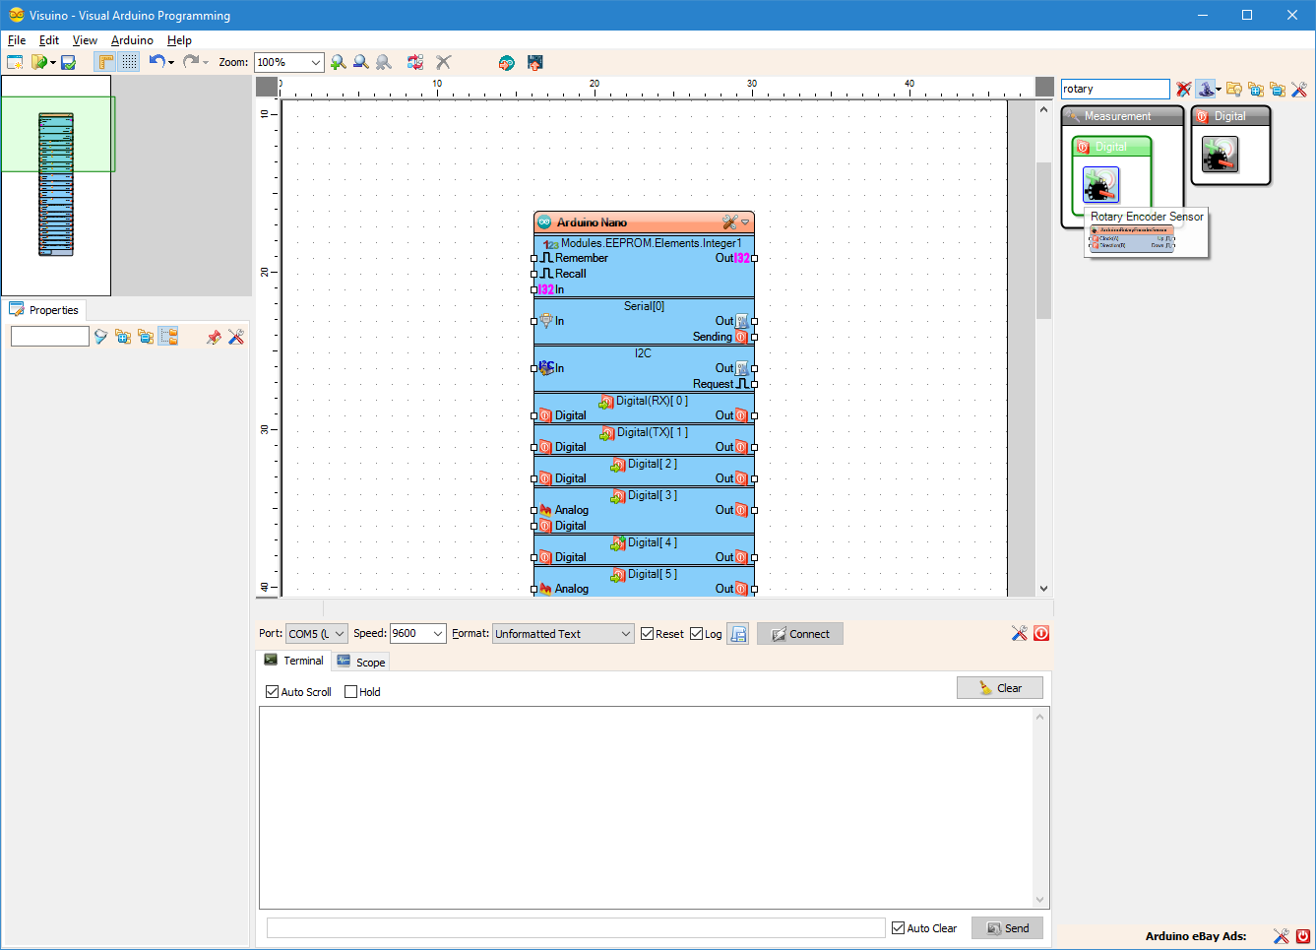Click the serial send text input field
This screenshot has height=950, width=1316.
576,928
